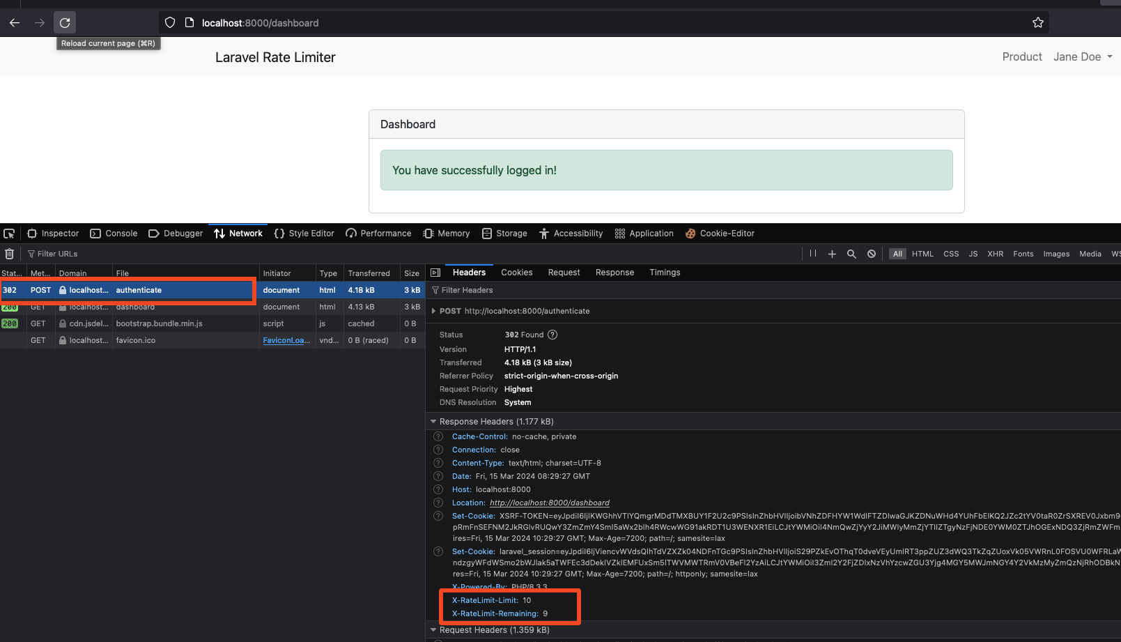The width and height of the screenshot is (1121, 642).
Task: Click the bookmark star icon in address bar
Action: pyautogui.click(x=1037, y=23)
